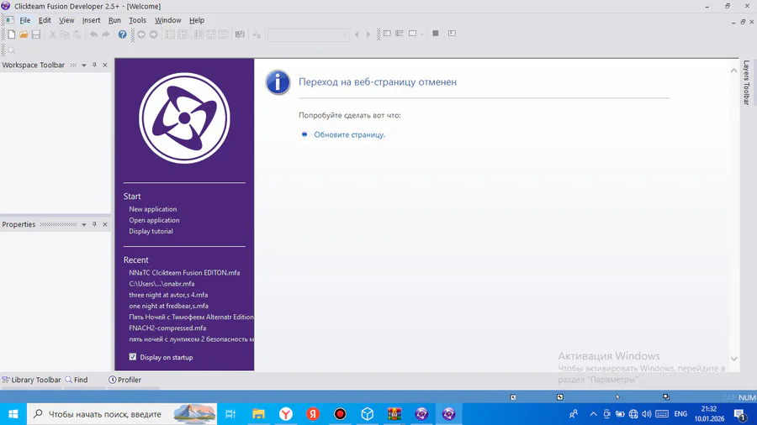Open recent file NNaTC Clcikteam Fusion EDITON.mfa
The image size is (757, 425).
pyautogui.click(x=184, y=273)
